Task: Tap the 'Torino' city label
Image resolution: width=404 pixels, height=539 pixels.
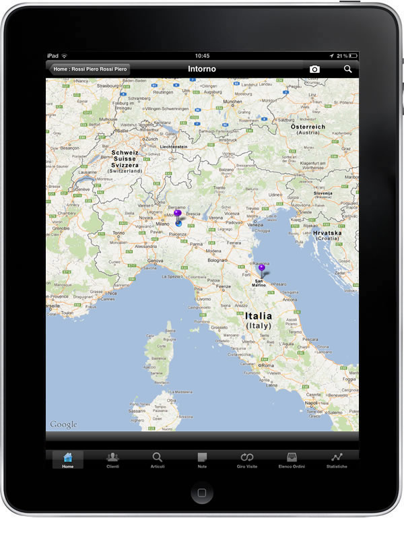Action: (119, 233)
